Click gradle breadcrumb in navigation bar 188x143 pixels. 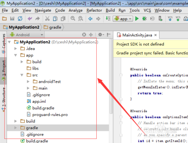tap(52, 27)
